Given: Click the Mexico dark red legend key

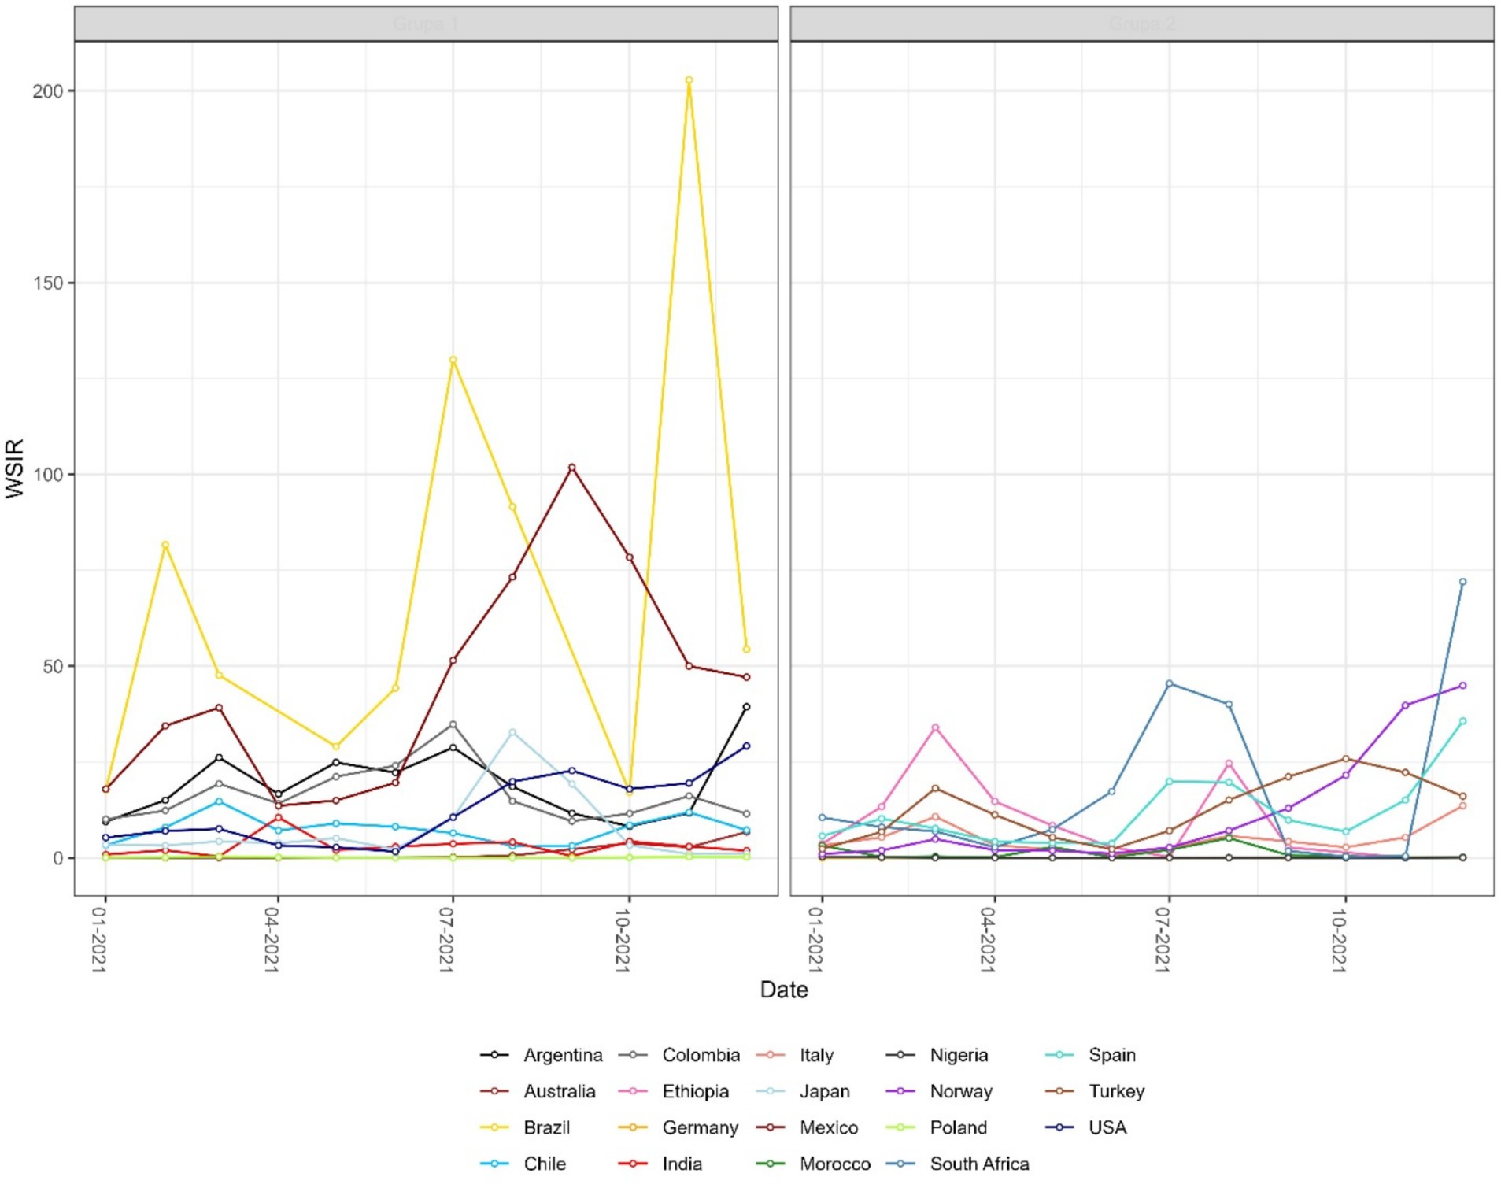Looking at the screenshot, I should pos(770,1127).
